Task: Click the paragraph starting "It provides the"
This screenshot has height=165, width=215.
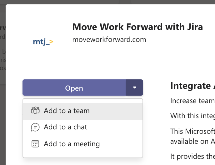Action: point(192,156)
